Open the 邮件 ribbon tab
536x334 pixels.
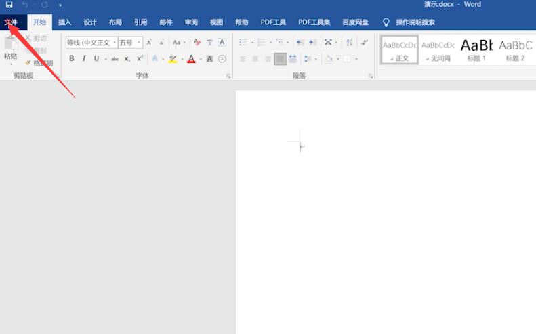tap(166, 22)
